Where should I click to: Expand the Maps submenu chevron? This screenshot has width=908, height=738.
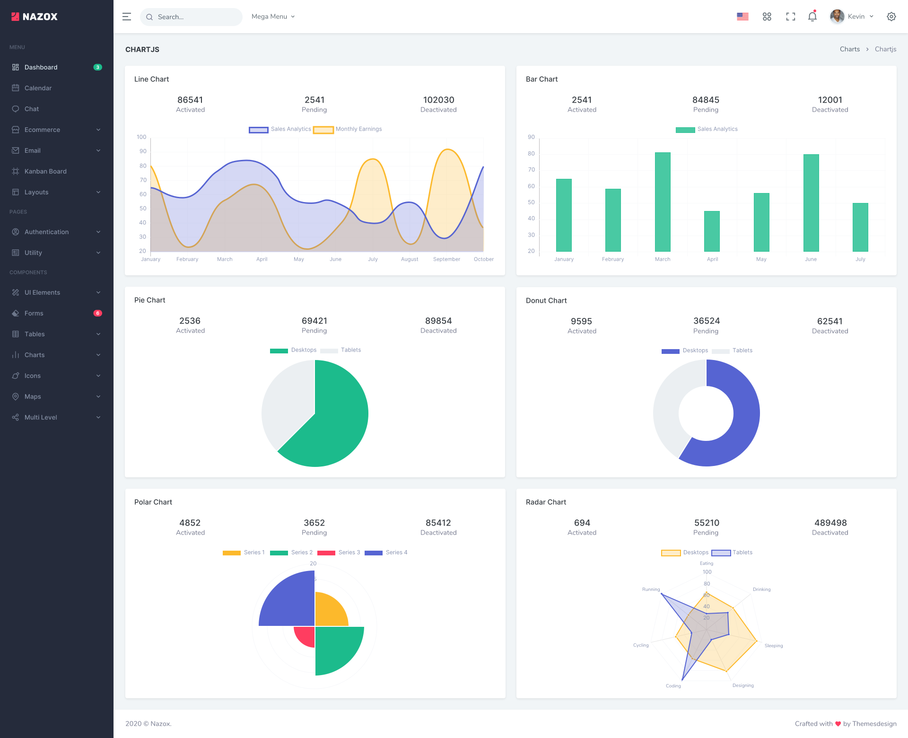[x=98, y=396]
